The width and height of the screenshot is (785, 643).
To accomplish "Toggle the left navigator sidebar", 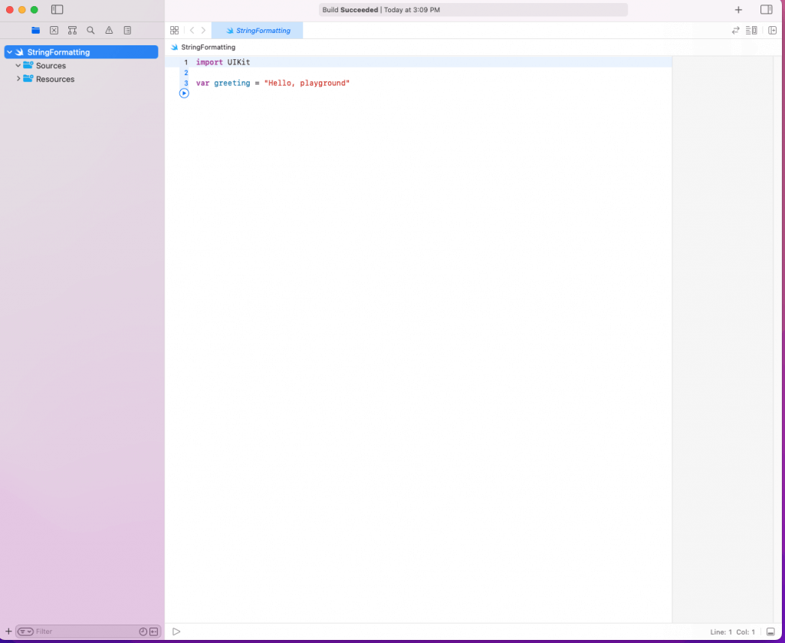I will coord(57,10).
